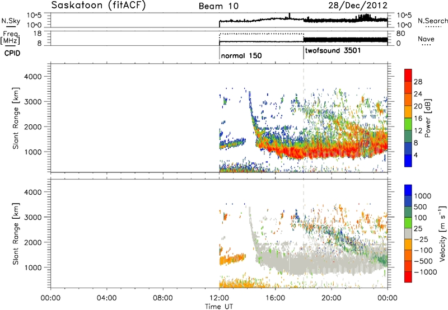This screenshot has width=448, height=310.
Task: Click the gray segment of the Velocity color bar
Action: click(x=408, y=233)
